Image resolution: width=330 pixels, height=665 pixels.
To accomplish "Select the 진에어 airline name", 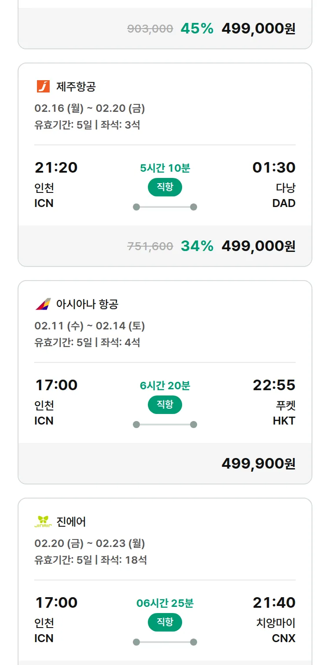I will coord(71,521).
